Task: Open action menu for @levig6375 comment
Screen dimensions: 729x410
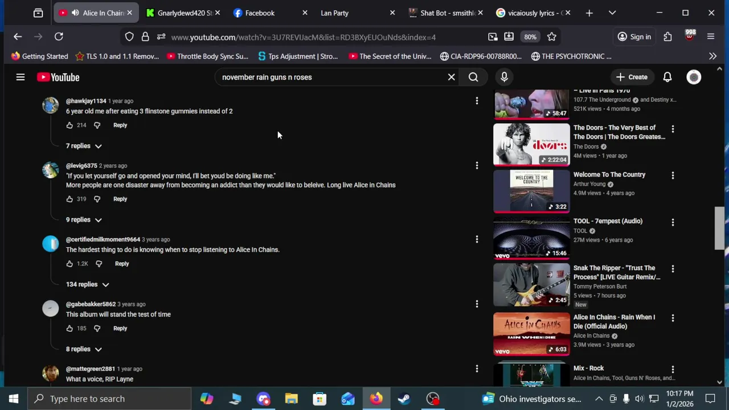Action: pyautogui.click(x=477, y=166)
